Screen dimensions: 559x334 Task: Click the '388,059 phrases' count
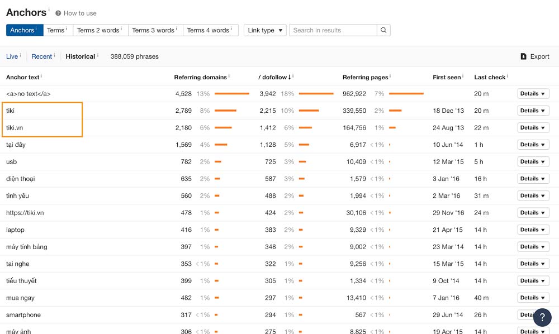134,56
